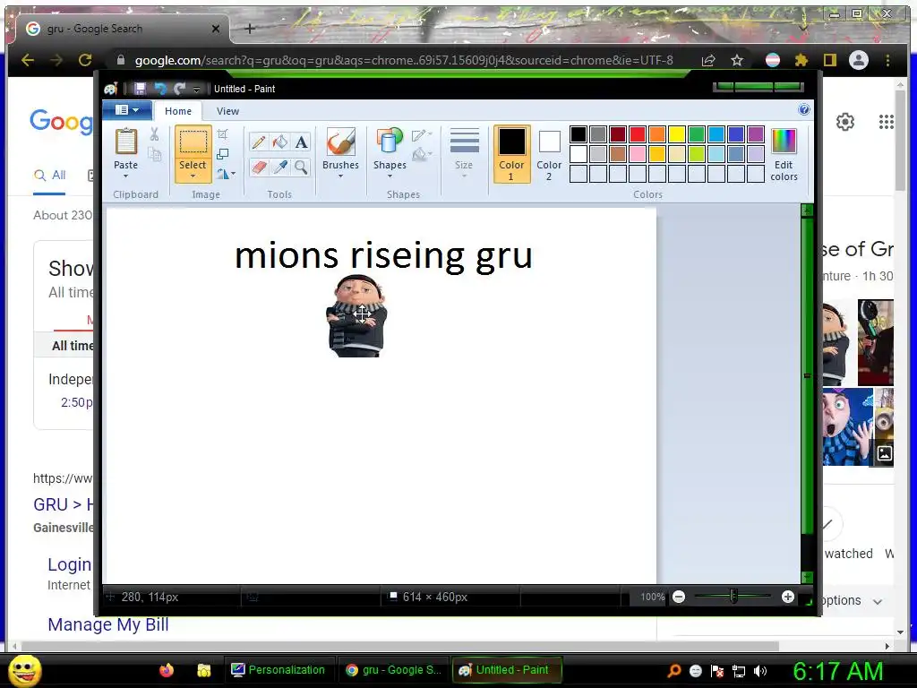Viewport: 917px width, 688px height.
Task: Bookmark this page with star icon
Action: [737, 60]
